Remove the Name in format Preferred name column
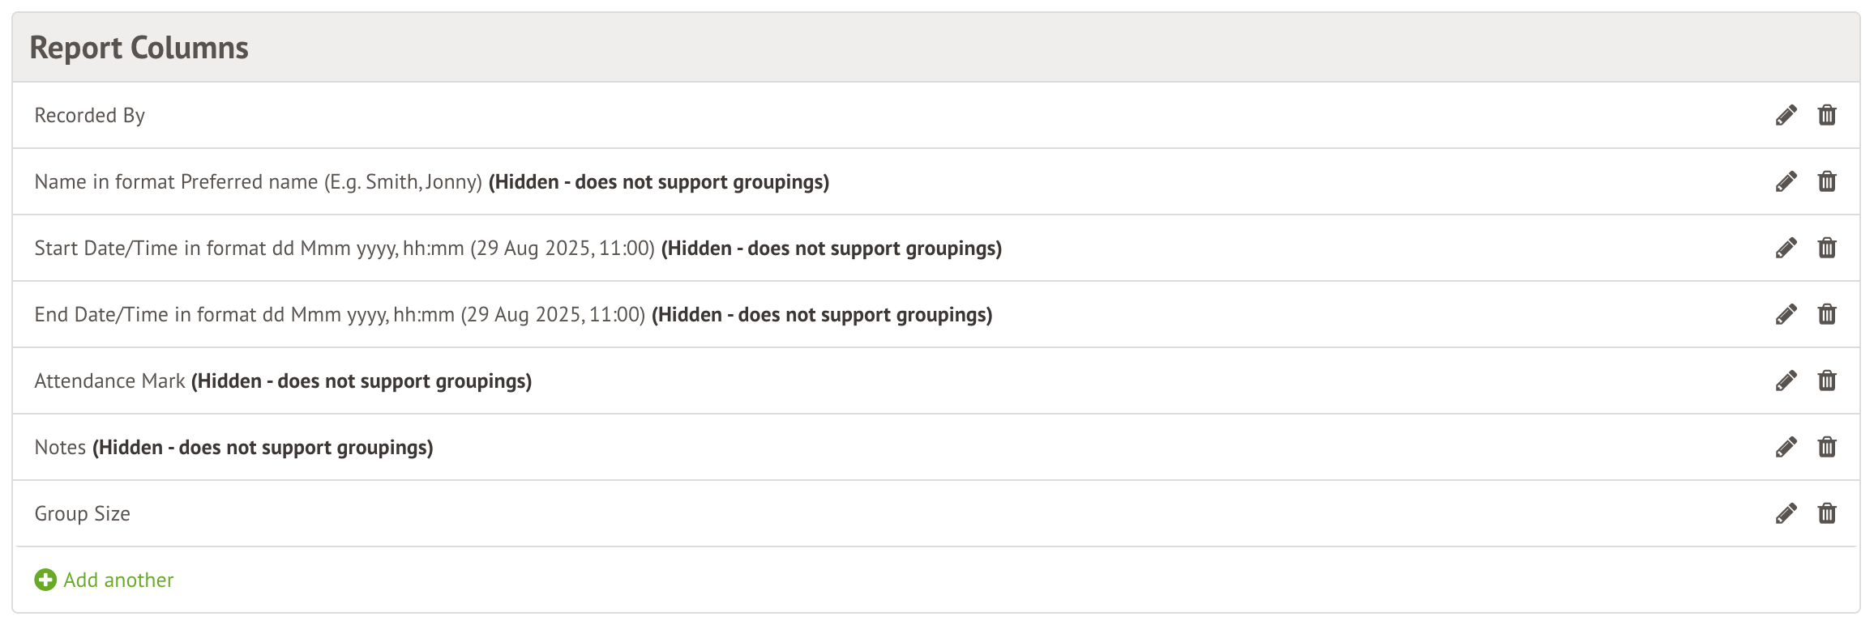The height and width of the screenshot is (625, 1874). coord(1827,181)
